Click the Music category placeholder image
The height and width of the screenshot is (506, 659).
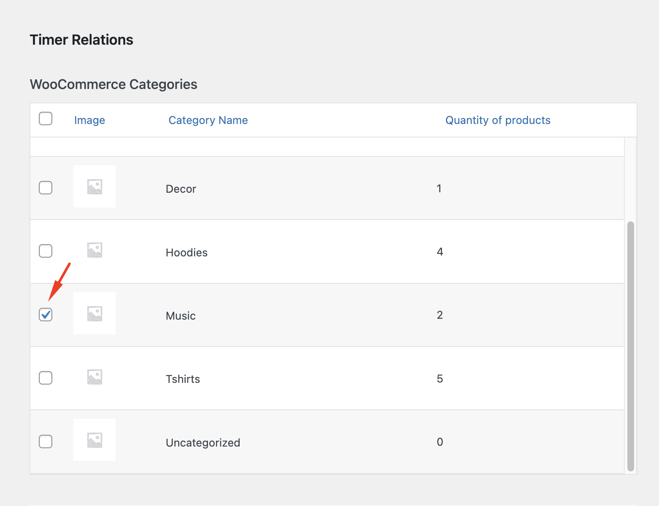[95, 313]
